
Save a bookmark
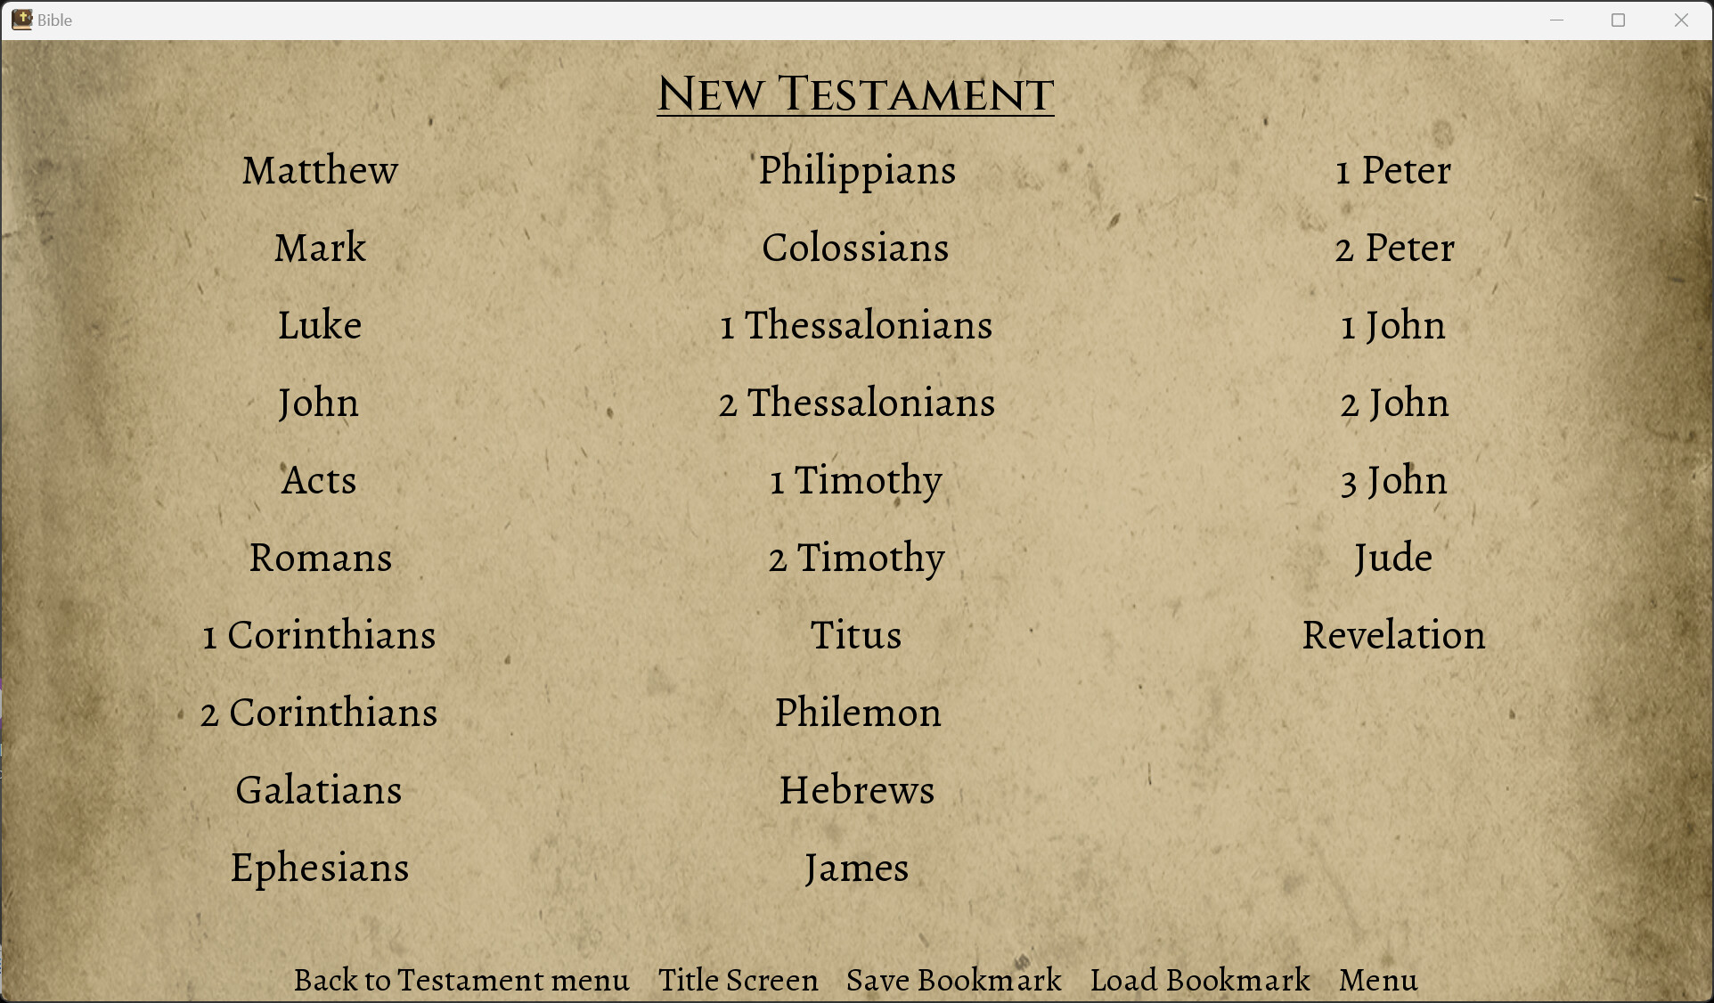click(953, 980)
